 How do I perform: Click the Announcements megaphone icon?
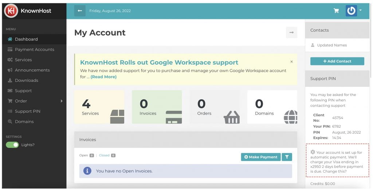coord(10,70)
